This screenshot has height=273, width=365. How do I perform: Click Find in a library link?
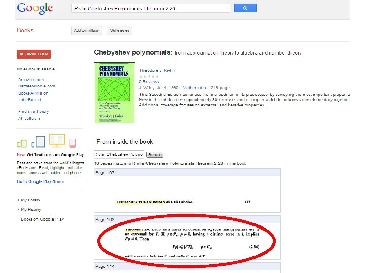[x=33, y=111]
